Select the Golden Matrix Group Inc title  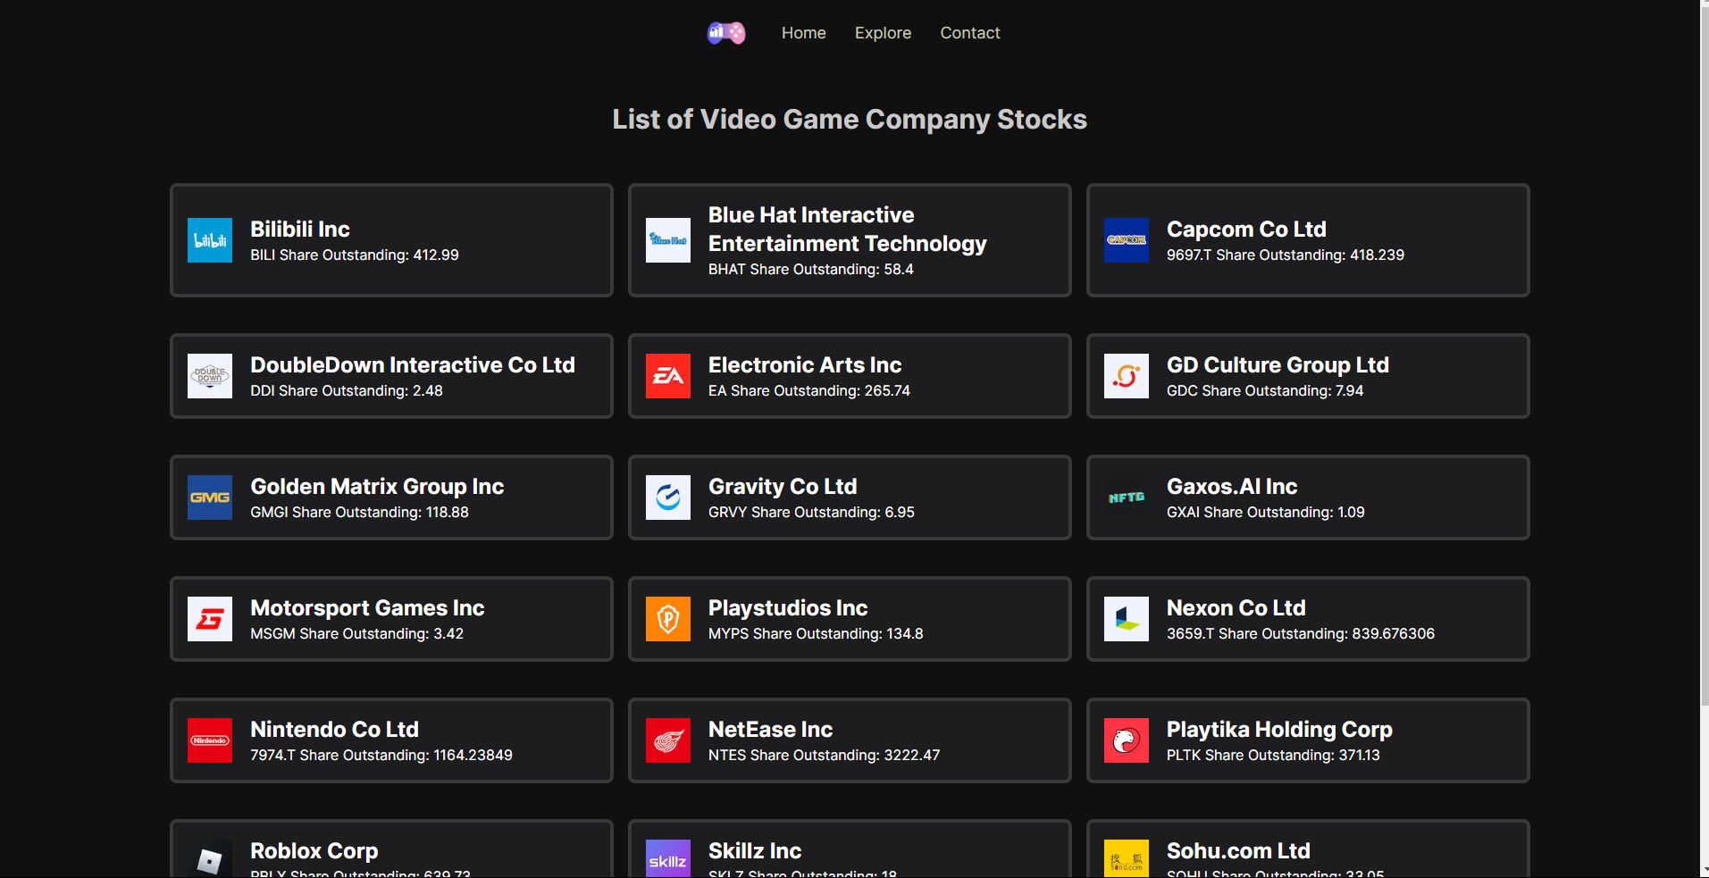(377, 487)
